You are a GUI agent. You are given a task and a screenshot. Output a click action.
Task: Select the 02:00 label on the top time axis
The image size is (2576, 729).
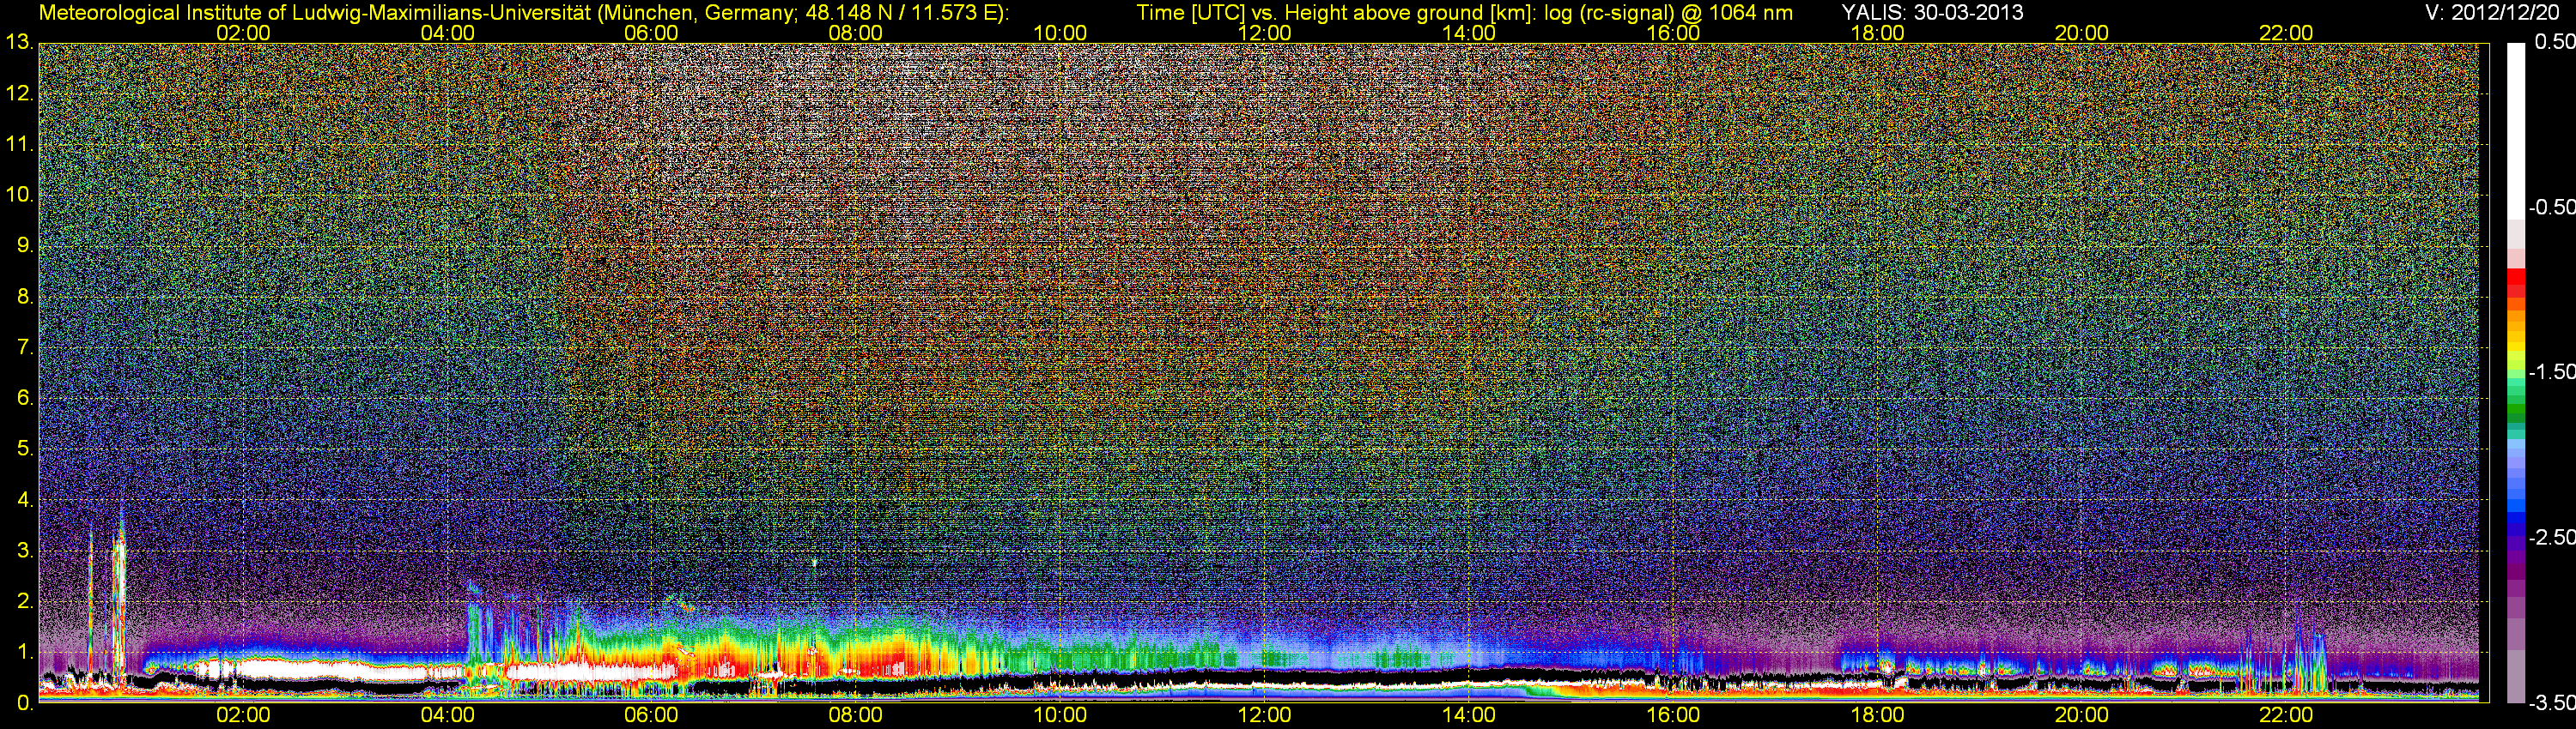pyautogui.click(x=243, y=33)
